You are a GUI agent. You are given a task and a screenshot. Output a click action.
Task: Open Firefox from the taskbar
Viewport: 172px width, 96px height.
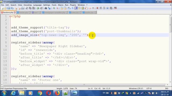pos(57,93)
